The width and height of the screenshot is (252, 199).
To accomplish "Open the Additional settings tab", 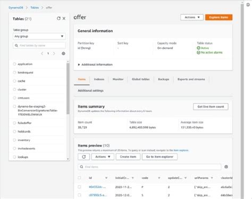I will click(x=90, y=91).
